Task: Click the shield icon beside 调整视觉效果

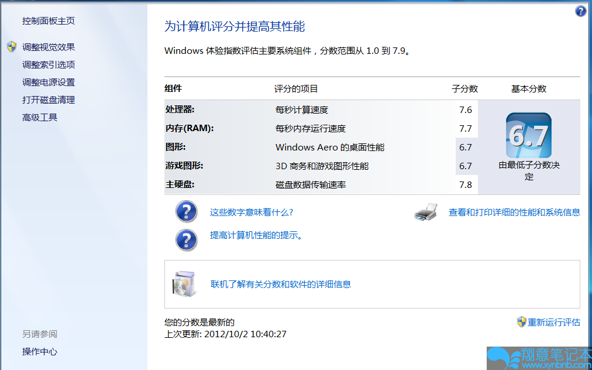Action: click(x=12, y=47)
